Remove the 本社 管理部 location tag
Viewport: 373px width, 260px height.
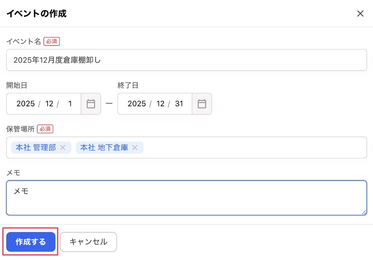(62, 147)
